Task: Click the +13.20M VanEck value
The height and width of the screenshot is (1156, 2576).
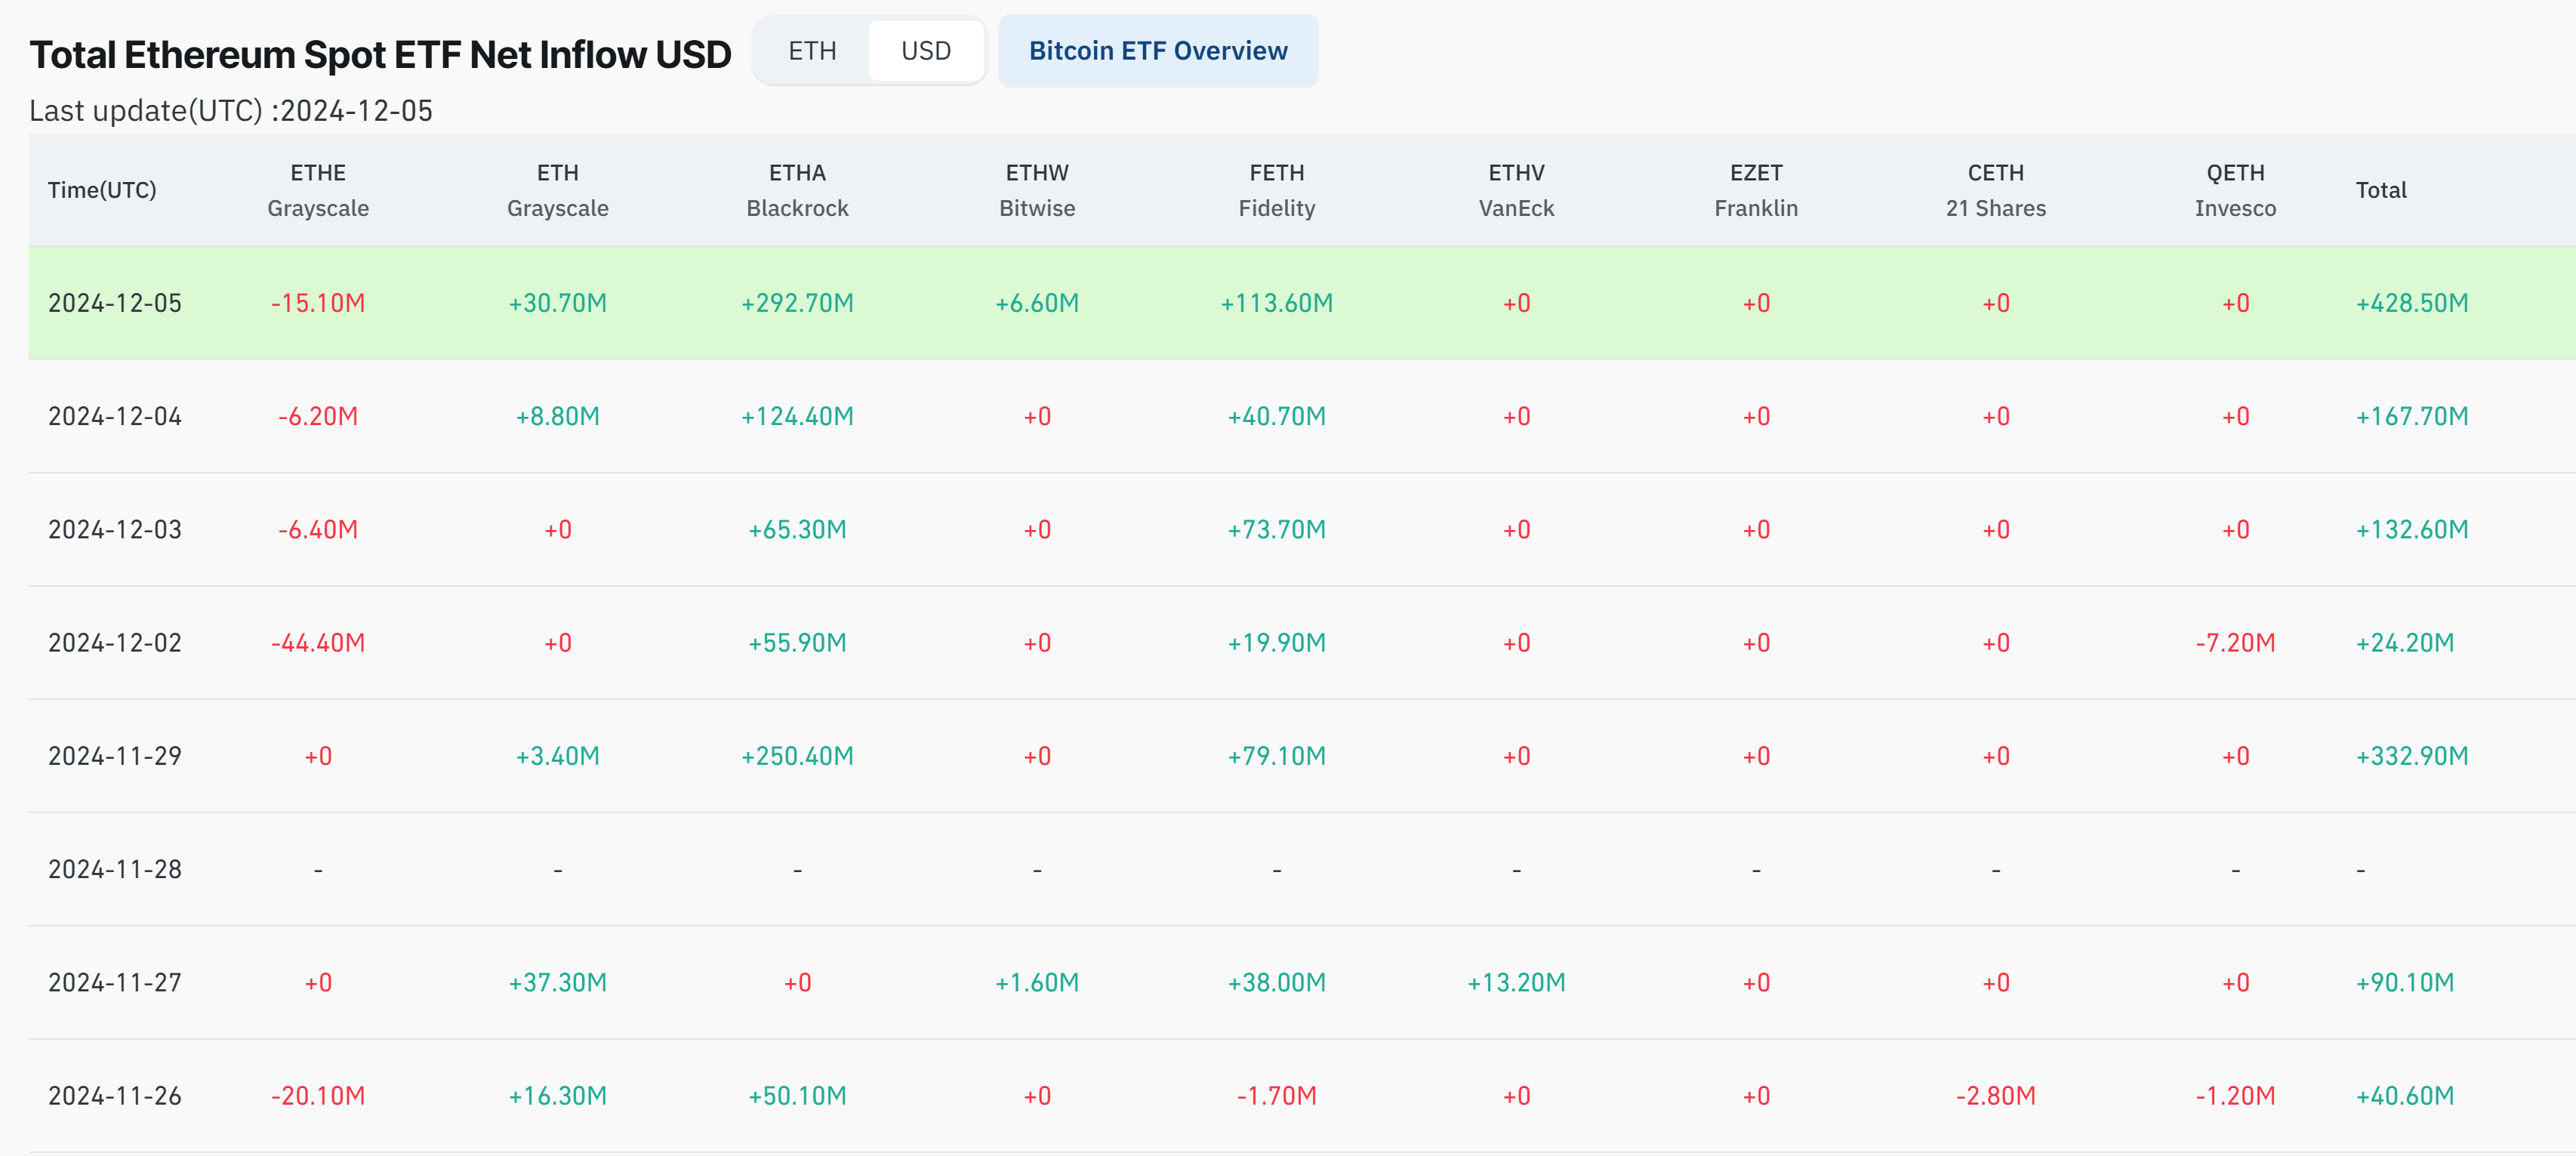Action: (1516, 983)
